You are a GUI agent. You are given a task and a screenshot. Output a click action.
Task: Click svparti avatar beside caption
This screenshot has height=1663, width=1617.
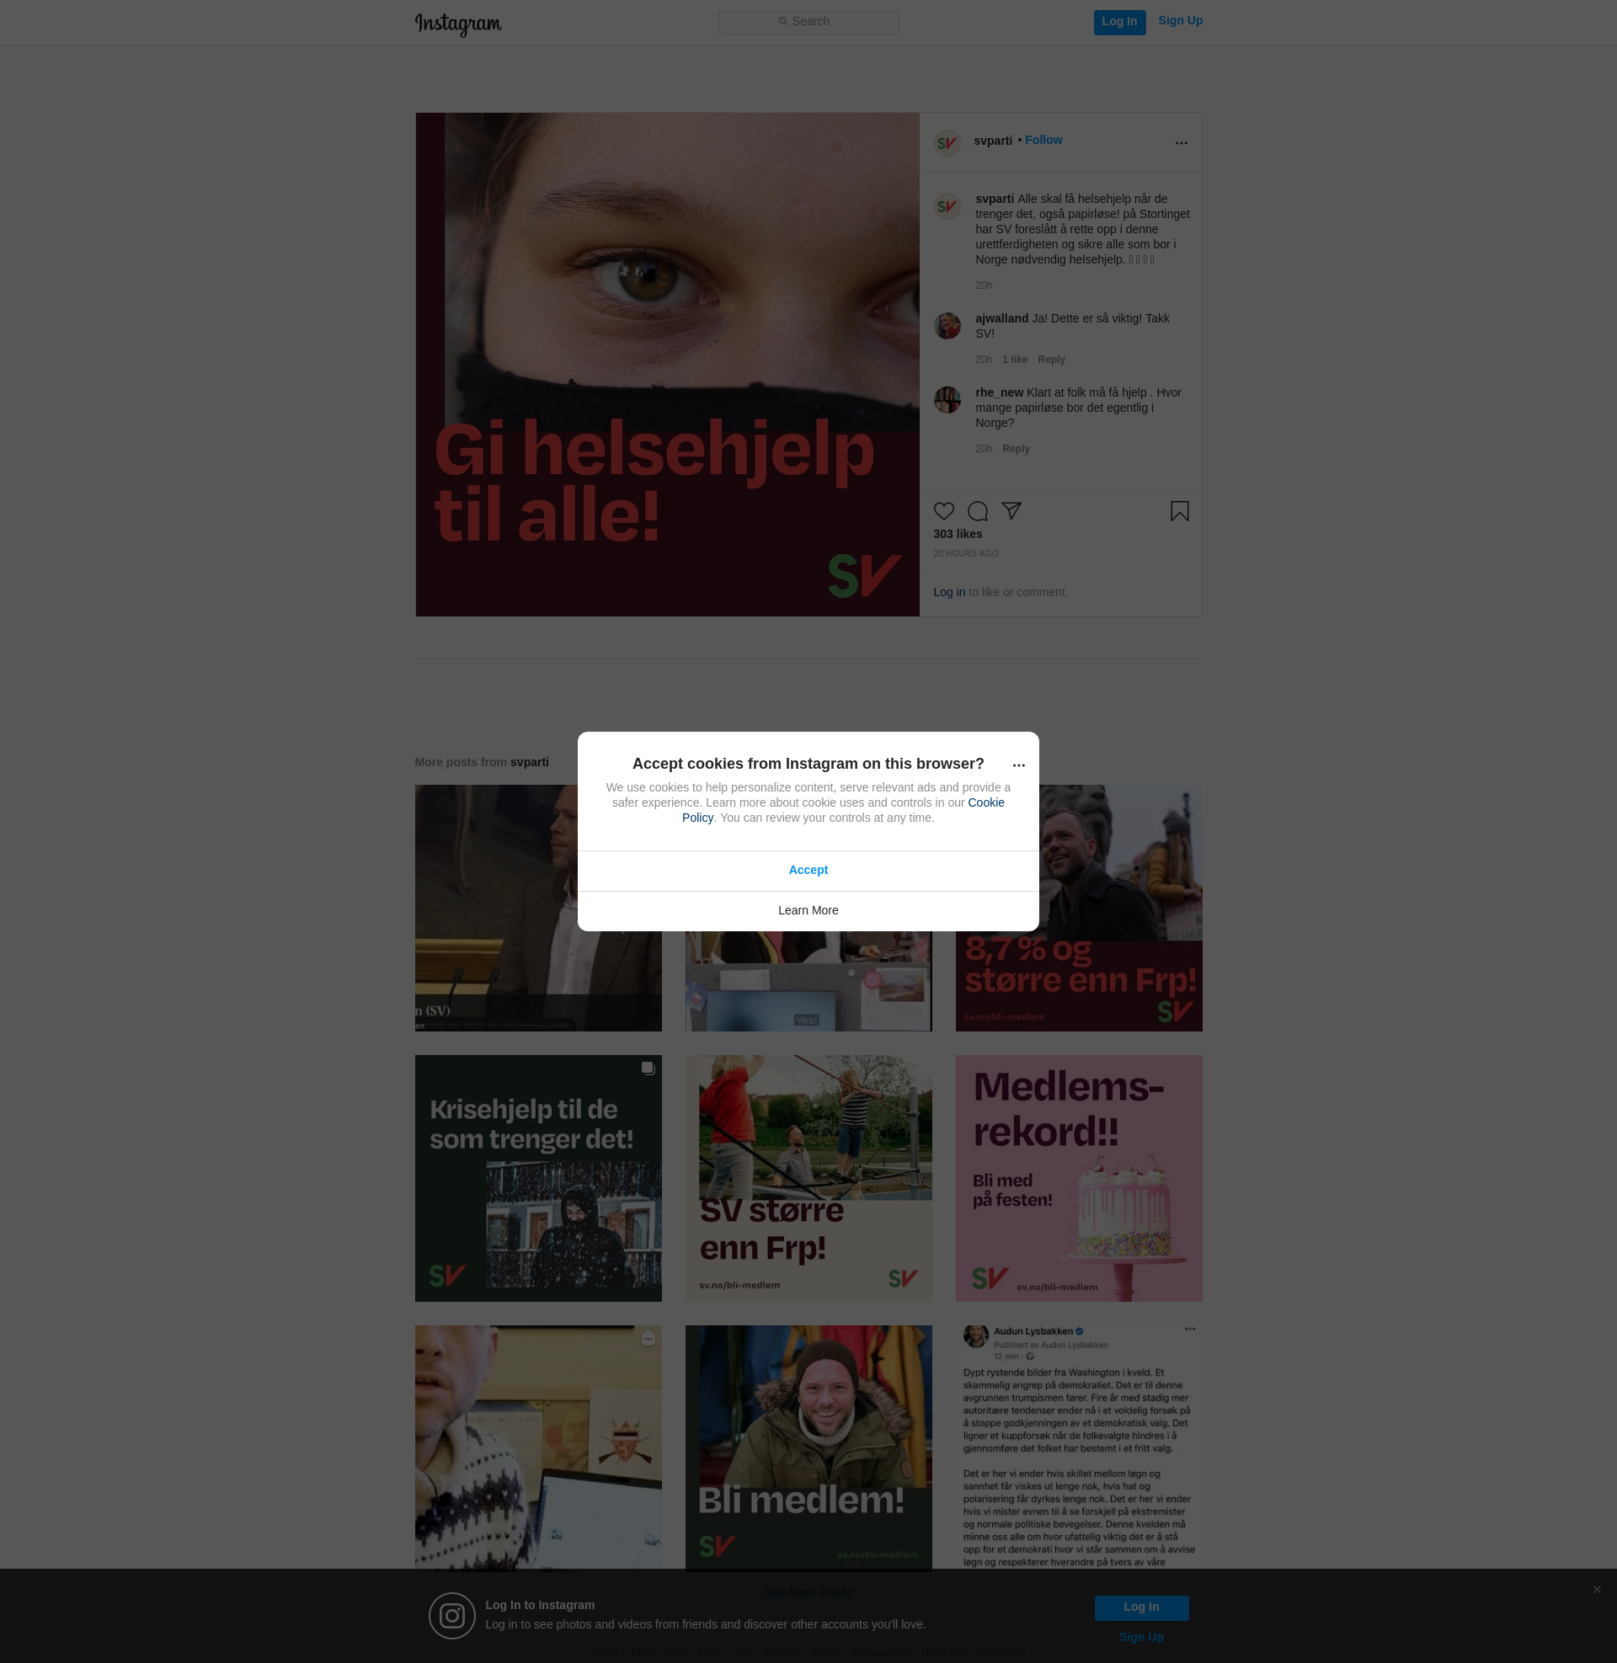pos(947,206)
